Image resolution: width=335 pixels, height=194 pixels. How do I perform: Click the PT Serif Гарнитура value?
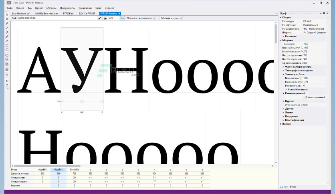(307, 21)
